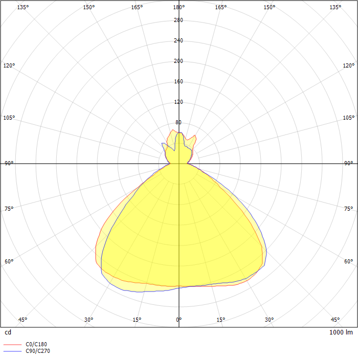Click the left-side 75° angle label
This screenshot has height=358, width=358.
point(9,209)
